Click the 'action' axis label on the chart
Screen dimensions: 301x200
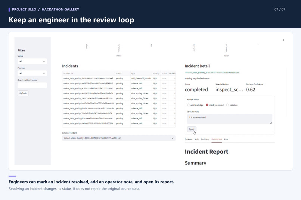(226, 56)
